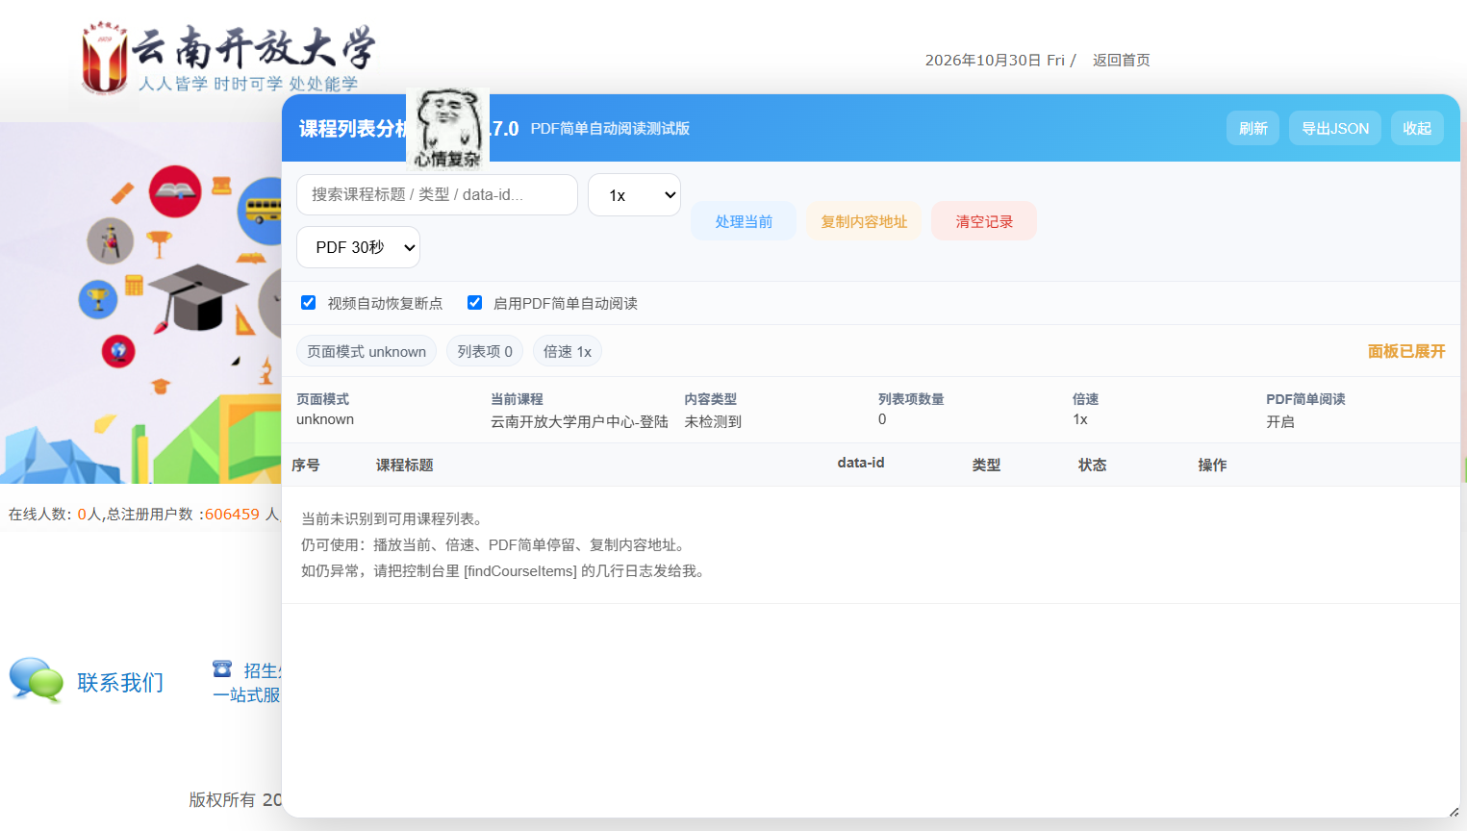The height and width of the screenshot is (831, 1467).
Task: Click the 606459 registered users number
Action: point(232,514)
